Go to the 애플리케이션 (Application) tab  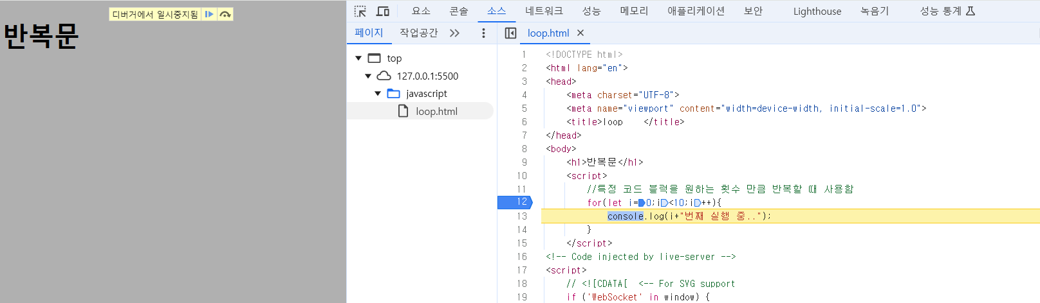pos(696,11)
